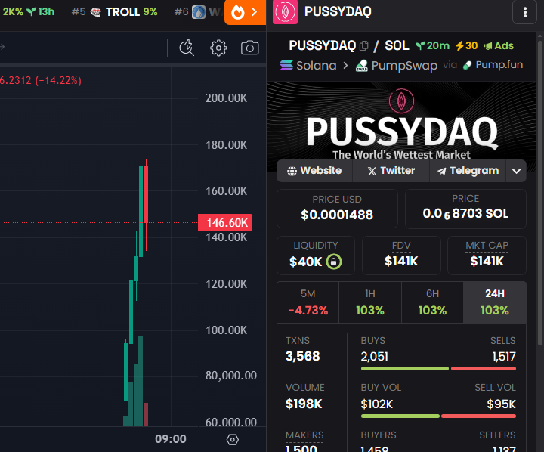Open the Website link
The height and width of the screenshot is (452, 544).
coord(314,171)
